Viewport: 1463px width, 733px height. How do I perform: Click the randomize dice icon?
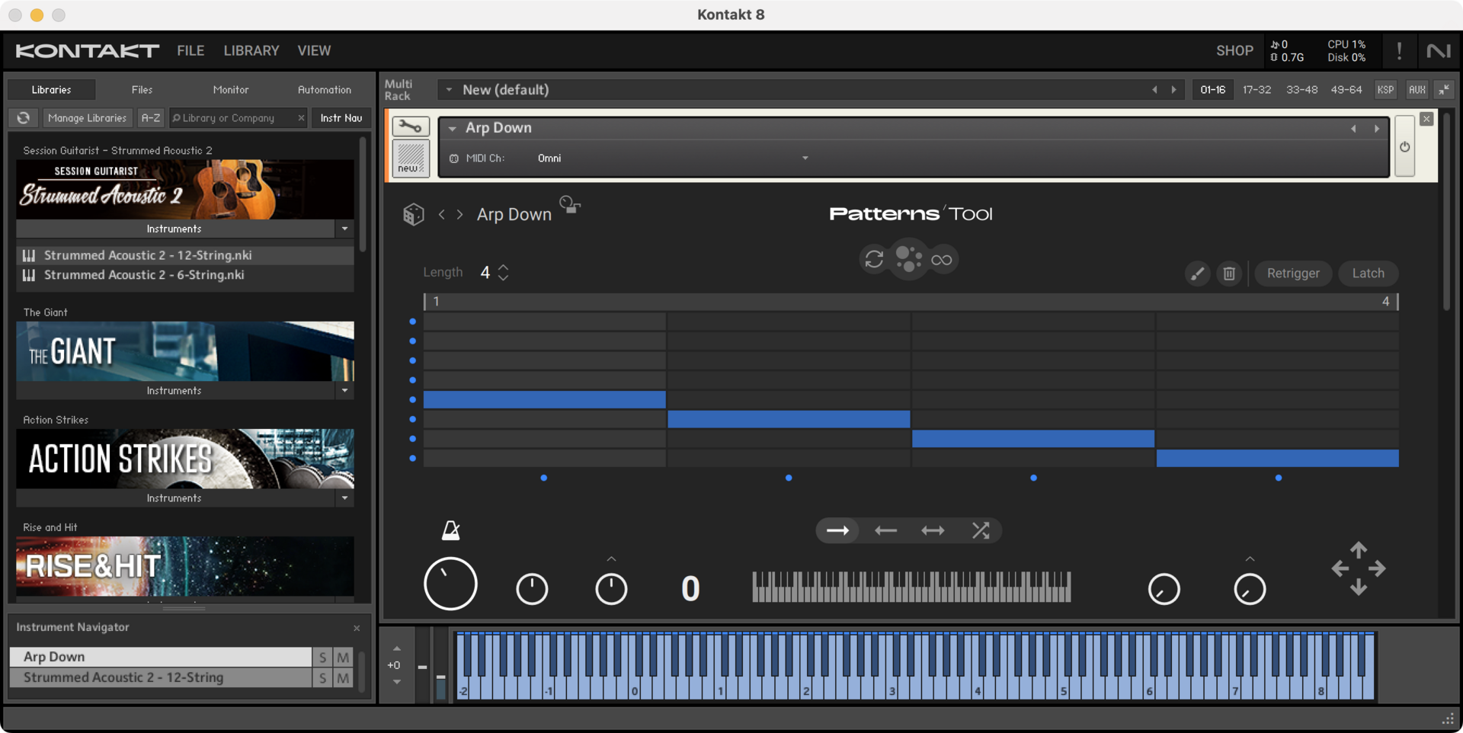pyautogui.click(x=413, y=214)
